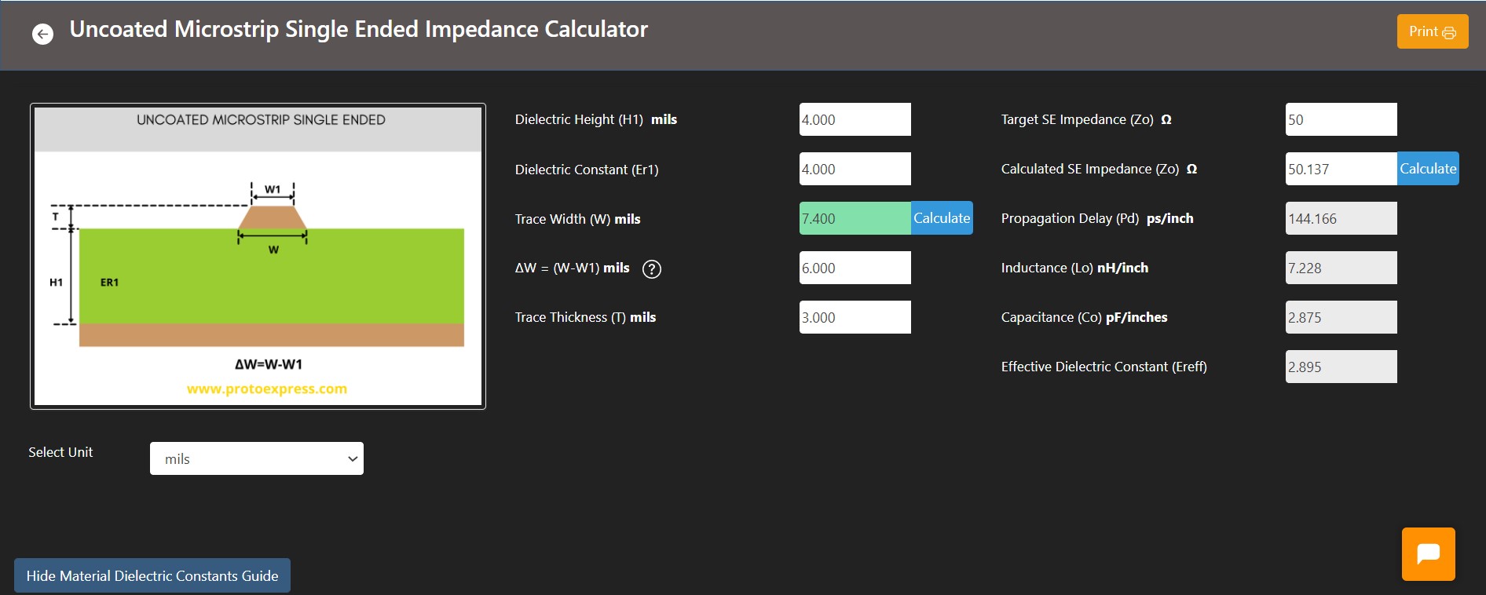Click the Capacitance (Co) pF/inches label
Image resolution: width=1486 pixels, height=595 pixels.
pos(1084,317)
